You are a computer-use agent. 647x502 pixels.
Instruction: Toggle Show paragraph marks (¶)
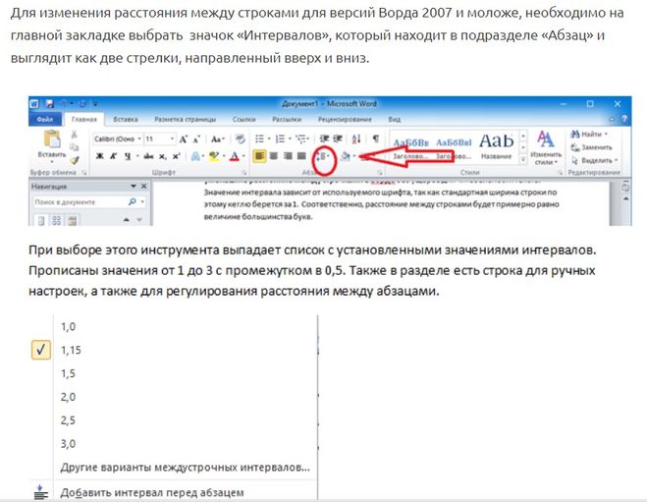pyautogui.click(x=375, y=139)
